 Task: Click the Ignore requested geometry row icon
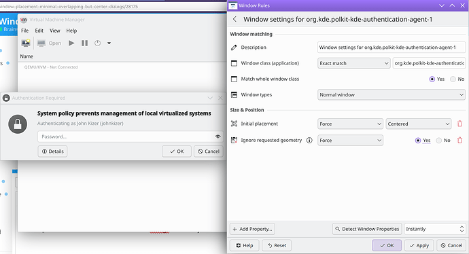[234, 140]
